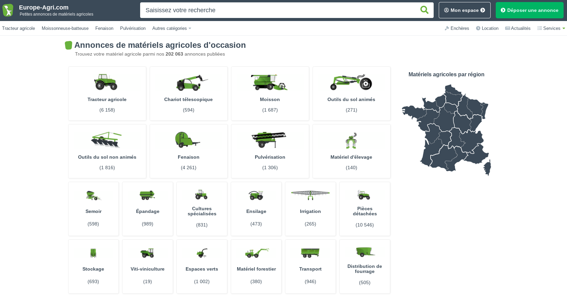Click the Corsica region on the map

click(x=487, y=168)
